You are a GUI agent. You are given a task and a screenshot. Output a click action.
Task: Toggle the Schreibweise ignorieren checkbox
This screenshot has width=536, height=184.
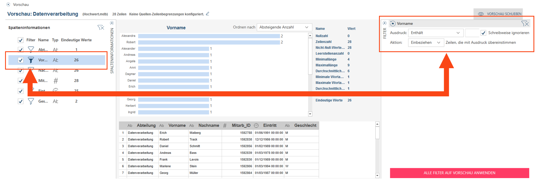click(x=483, y=33)
